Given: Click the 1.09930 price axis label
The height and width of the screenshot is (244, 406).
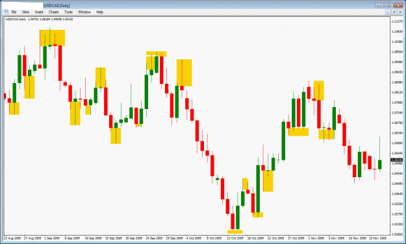Looking at the screenshot, I should click(x=398, y=52).
